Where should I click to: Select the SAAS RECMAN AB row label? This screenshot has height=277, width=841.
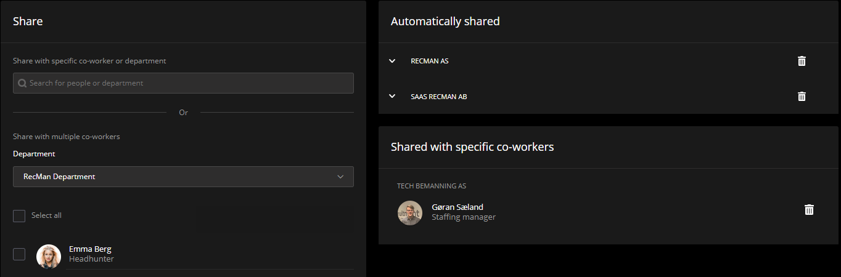click(438, 97)
